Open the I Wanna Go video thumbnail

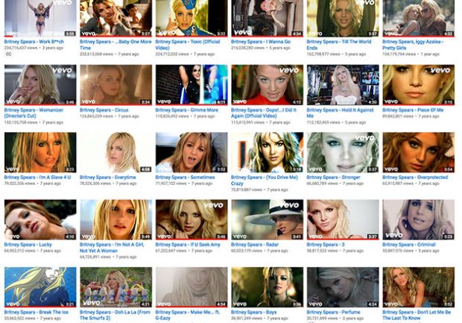click(268, 19)
